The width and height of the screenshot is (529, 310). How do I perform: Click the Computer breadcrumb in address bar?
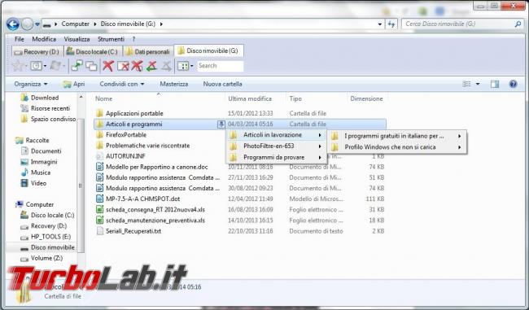point(75,24)
